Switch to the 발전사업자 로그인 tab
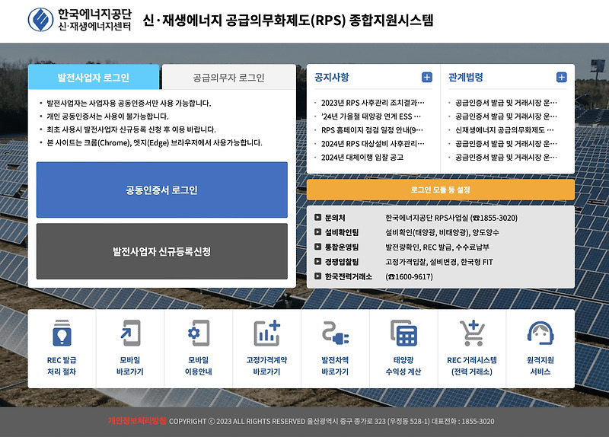Screen dimensions: 609x437 (x=94, y=78)
